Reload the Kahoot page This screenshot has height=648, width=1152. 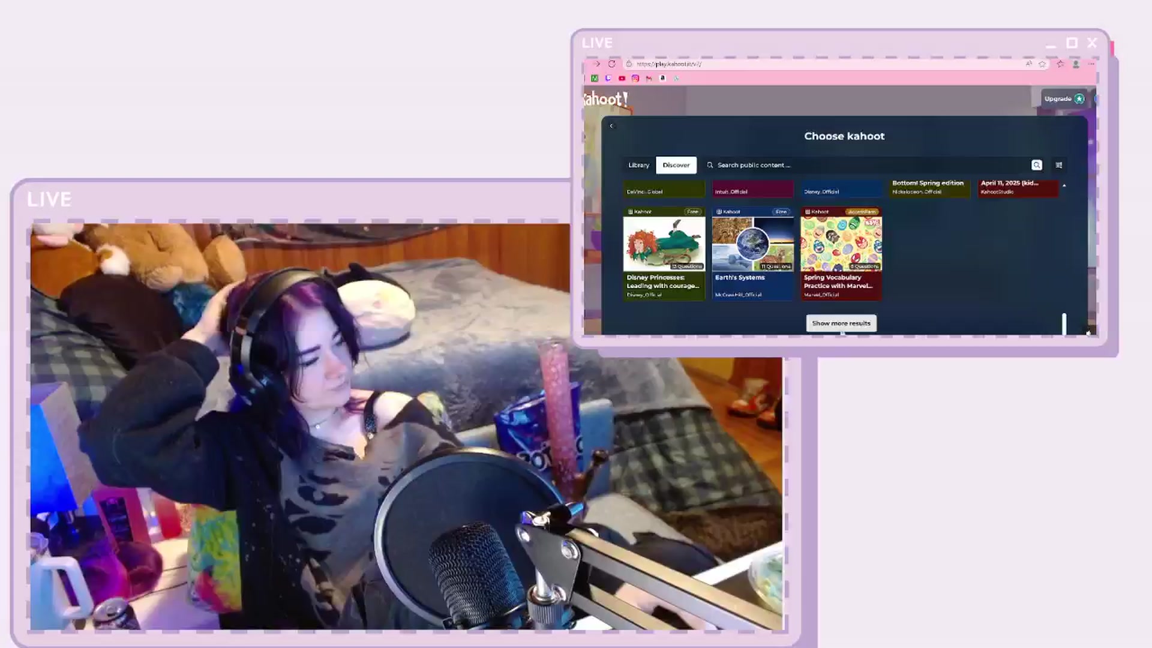click(611, 64)
